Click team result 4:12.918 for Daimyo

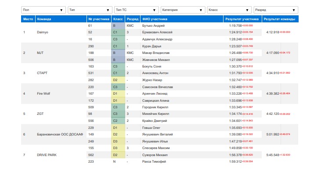(x=273, y=32)
